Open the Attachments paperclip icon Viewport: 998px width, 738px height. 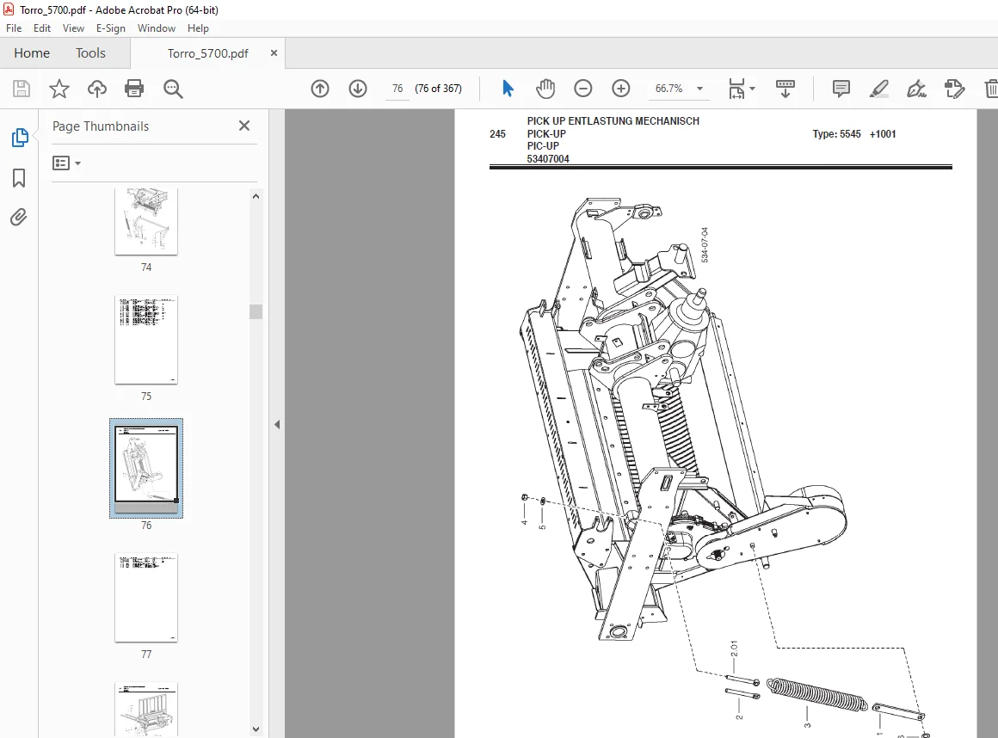click(x=19, y=218)
